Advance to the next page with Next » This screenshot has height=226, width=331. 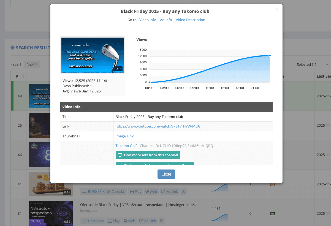click(32, 64)
